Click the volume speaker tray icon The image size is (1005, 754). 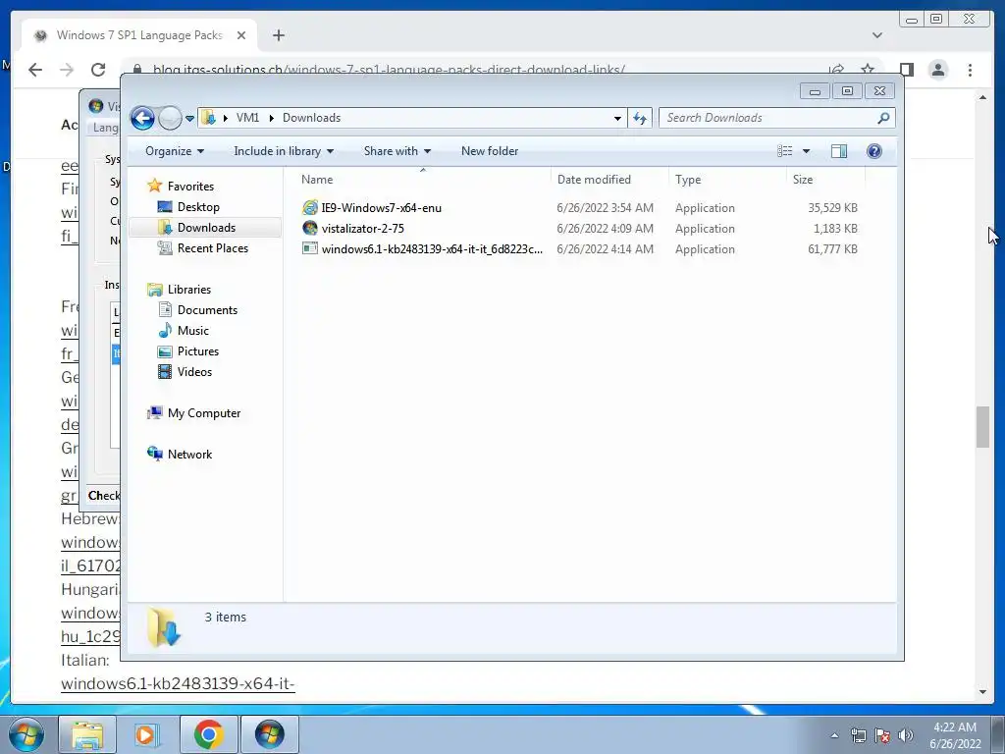pos(906,735)
